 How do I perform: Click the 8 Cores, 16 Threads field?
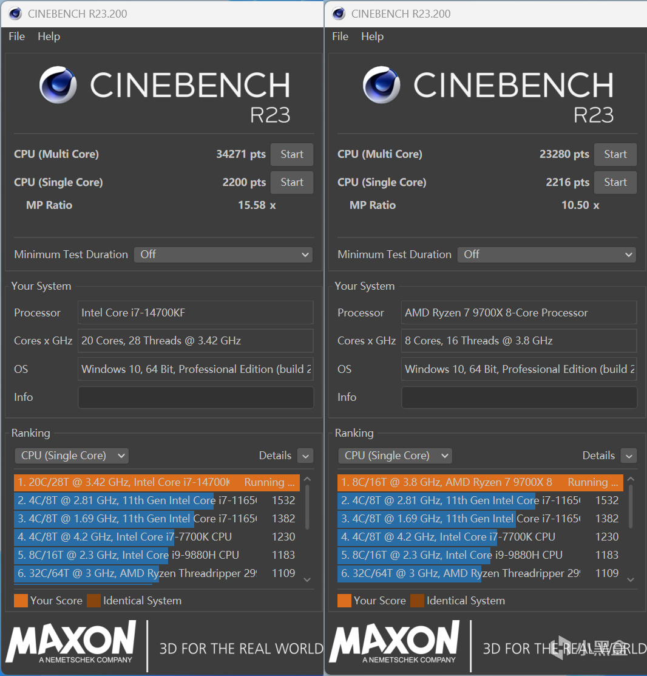[x=519, y=341]
